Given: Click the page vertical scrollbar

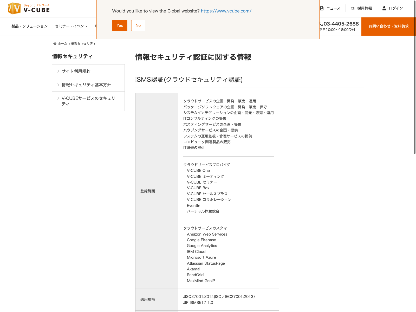Looking at the screenshot, I should pos(414,78).
